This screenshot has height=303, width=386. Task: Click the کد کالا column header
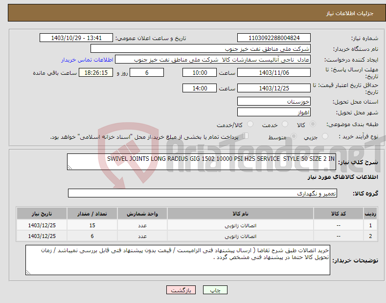coord(339,214)
